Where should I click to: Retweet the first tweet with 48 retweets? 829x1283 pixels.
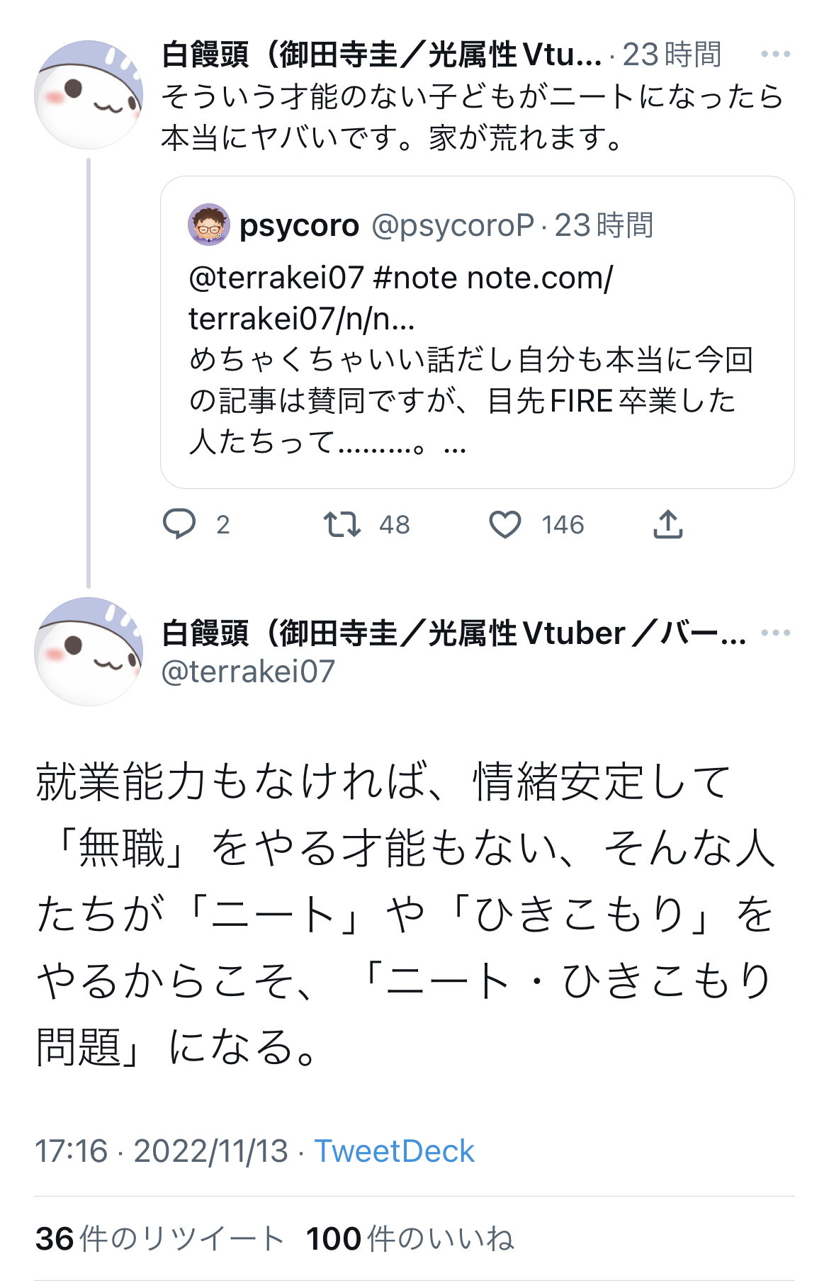pos(342,524)
